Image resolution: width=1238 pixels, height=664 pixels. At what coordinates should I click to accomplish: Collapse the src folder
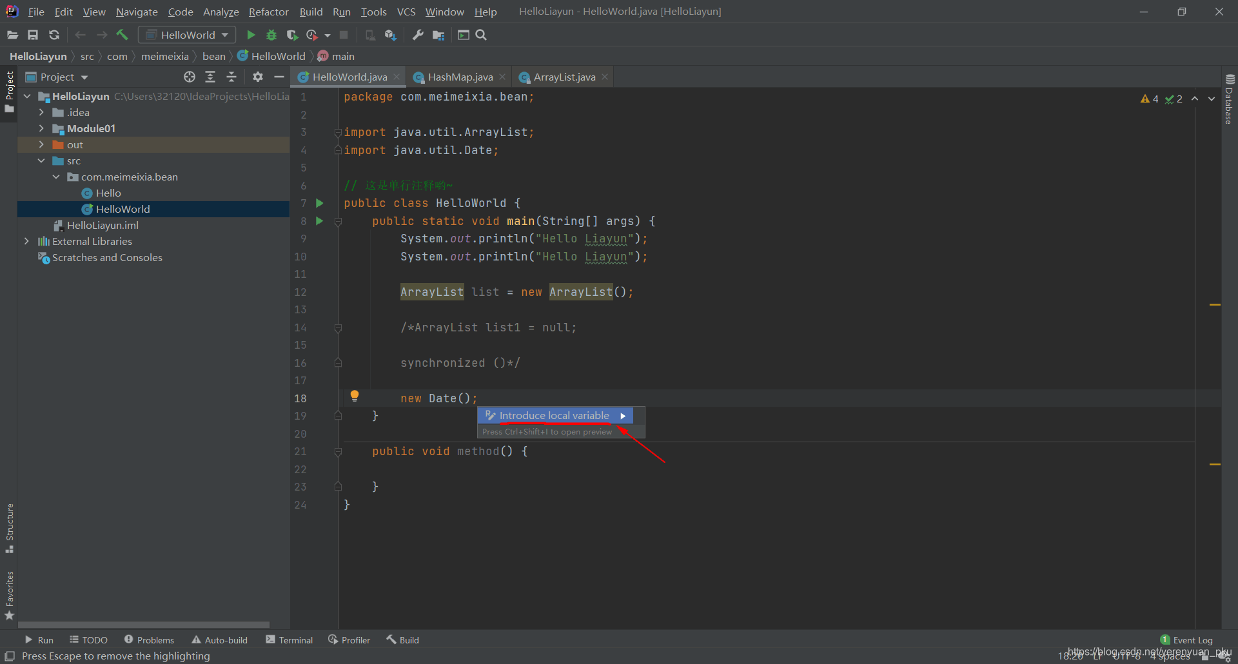point(41,161)
